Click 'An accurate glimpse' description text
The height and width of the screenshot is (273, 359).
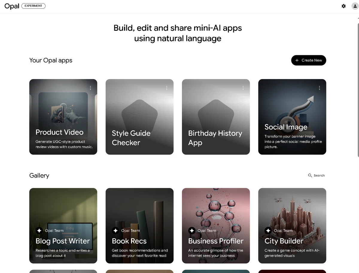pos(215,253)
